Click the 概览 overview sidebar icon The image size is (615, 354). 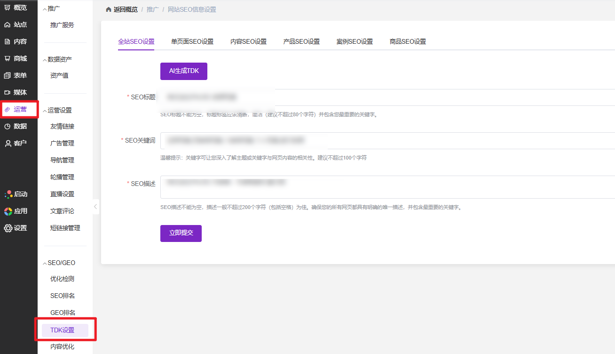[x=8, y=8]
